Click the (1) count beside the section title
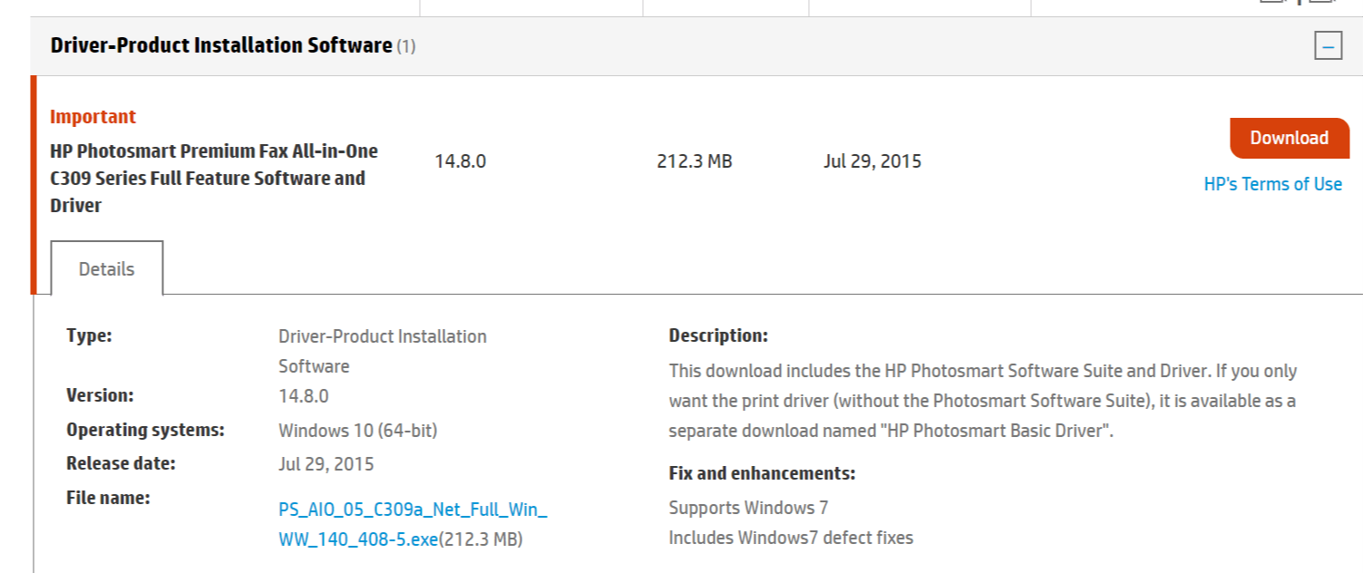The height and width of the screenshot is (573, 1363). 405,46
